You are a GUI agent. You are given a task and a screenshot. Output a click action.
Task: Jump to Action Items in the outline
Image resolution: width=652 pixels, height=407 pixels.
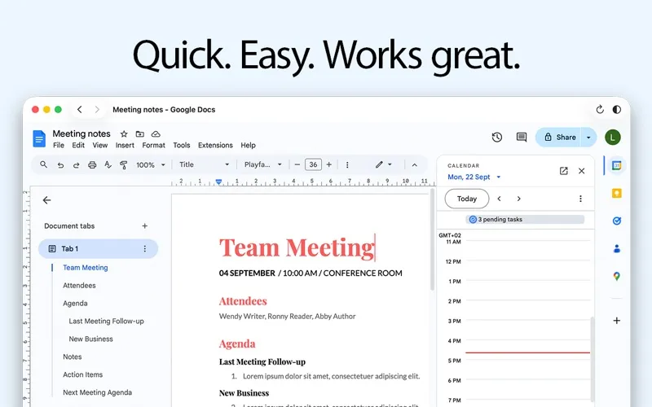coord(83,374)
